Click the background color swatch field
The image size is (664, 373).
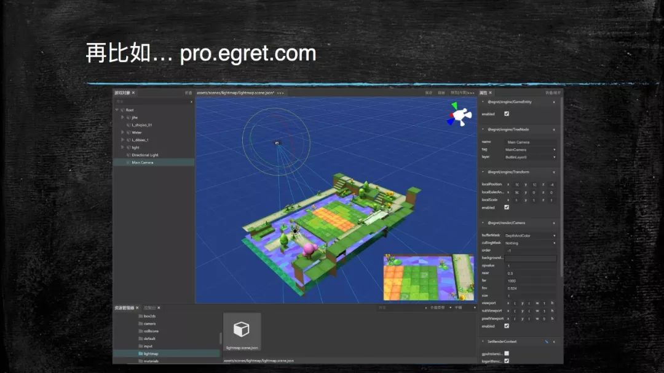(x=530, y=258)
